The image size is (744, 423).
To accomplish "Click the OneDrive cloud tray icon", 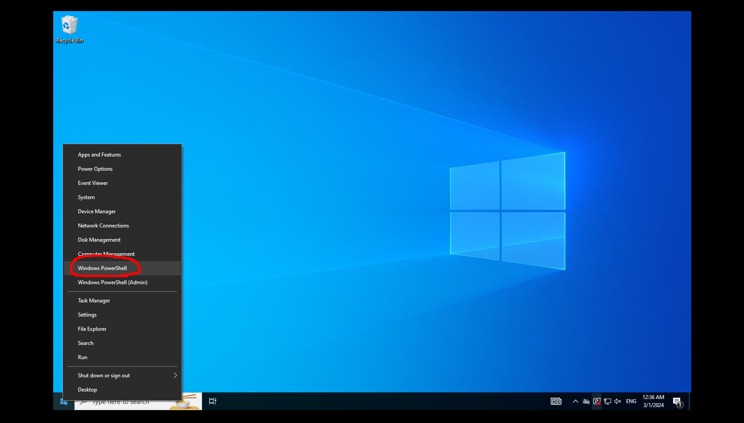I will (x=586, y=401).
